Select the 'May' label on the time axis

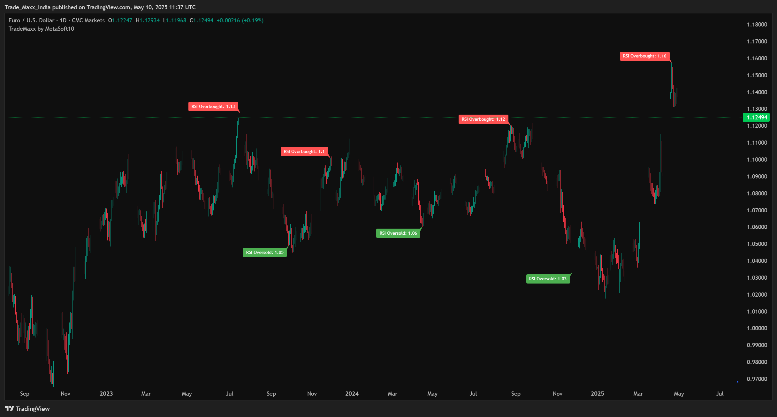187,394
